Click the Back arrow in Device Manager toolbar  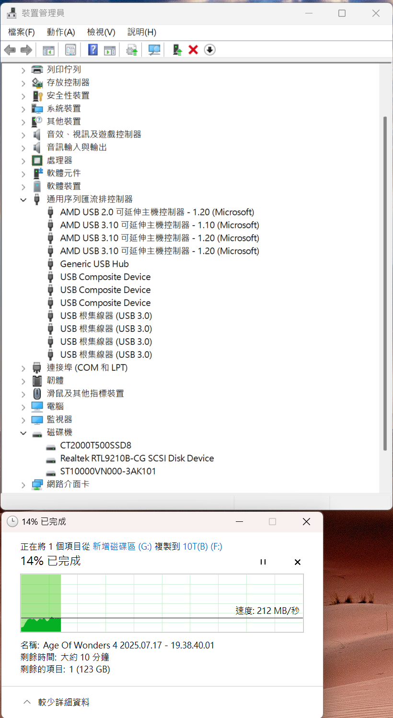point(10,50)
